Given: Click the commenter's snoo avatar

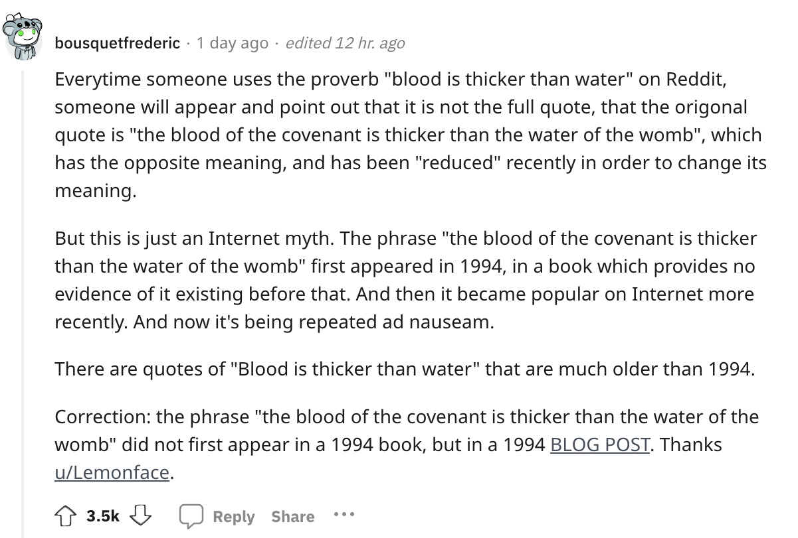Looking at the screenshot, I should click(21, 39).
